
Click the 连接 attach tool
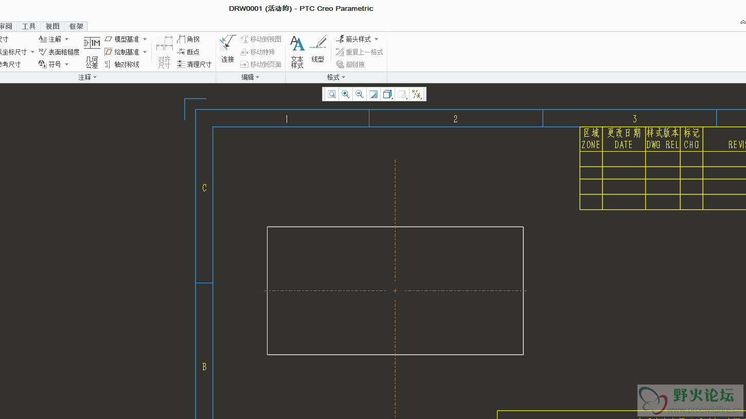coord(227,52)
